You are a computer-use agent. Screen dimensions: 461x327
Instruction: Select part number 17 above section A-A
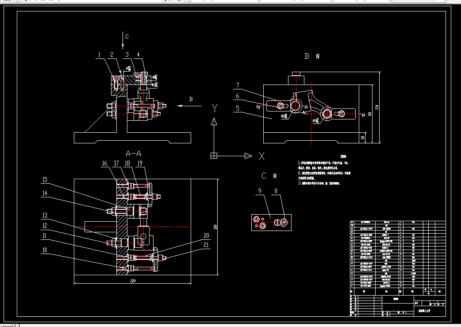click(x=116, y=164)
